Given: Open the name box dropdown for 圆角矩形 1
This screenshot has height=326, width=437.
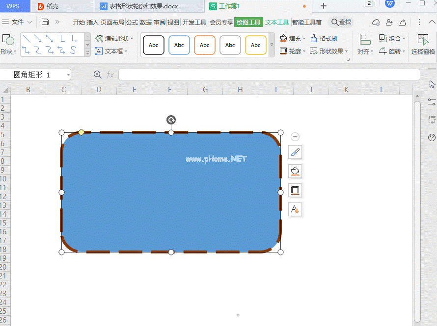Looking at the screenshot, I should (x=68, y=75).
